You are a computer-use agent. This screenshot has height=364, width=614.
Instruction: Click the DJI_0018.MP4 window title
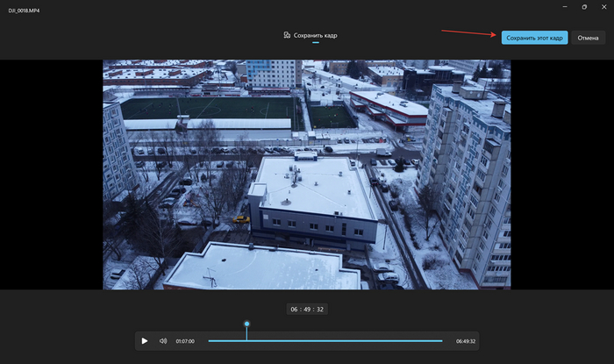coord(24,8)
